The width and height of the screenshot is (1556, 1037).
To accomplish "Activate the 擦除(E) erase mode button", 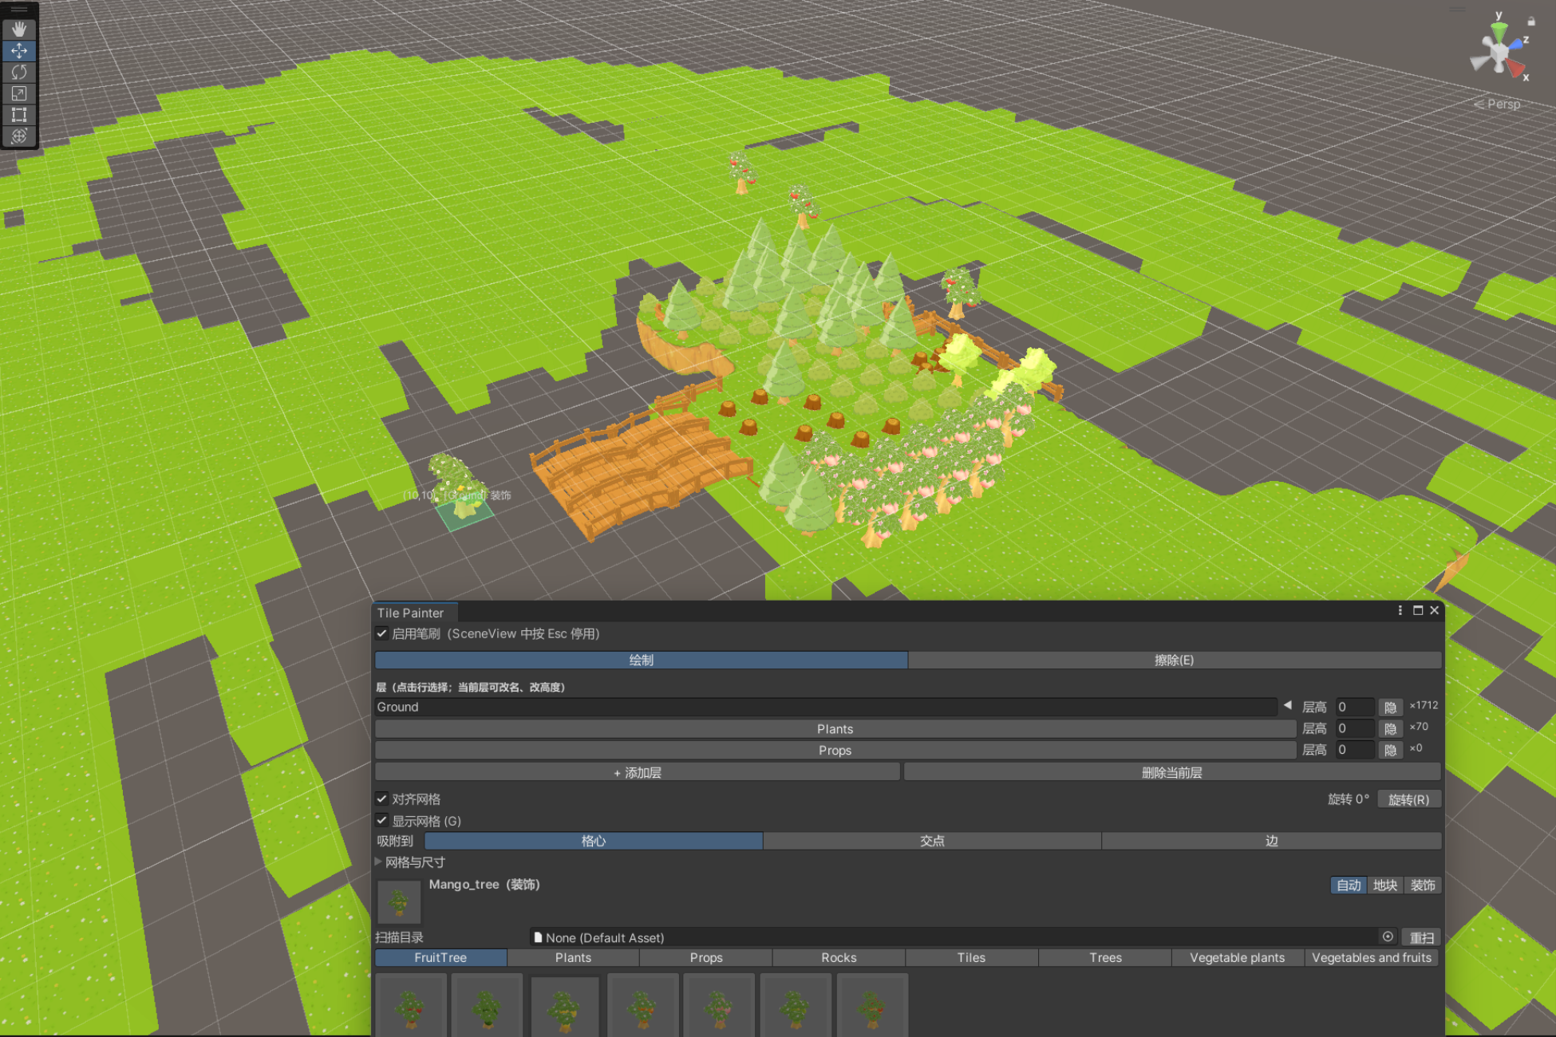I will point(1174,660).
